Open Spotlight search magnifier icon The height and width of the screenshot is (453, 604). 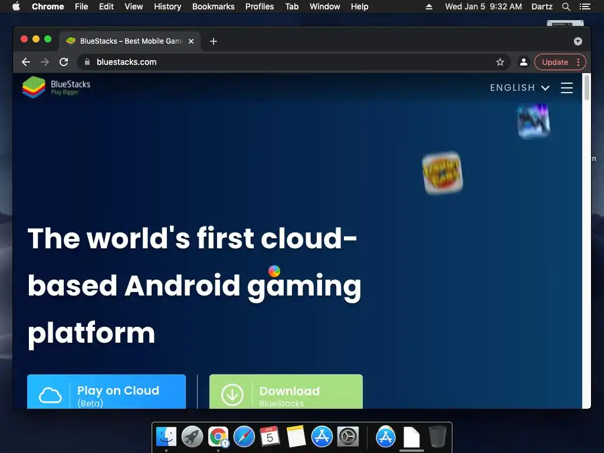coord(566,6)
